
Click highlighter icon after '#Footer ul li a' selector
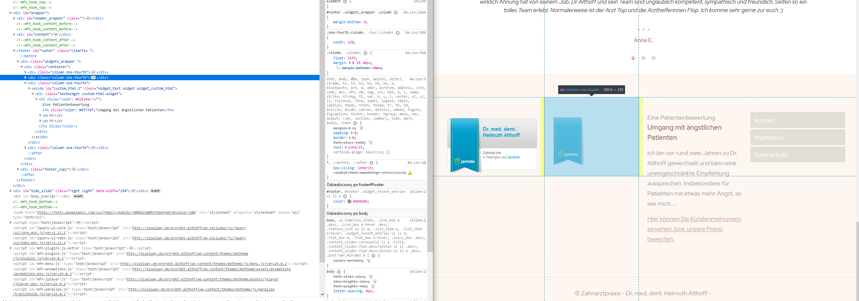(x=345, y=196)
